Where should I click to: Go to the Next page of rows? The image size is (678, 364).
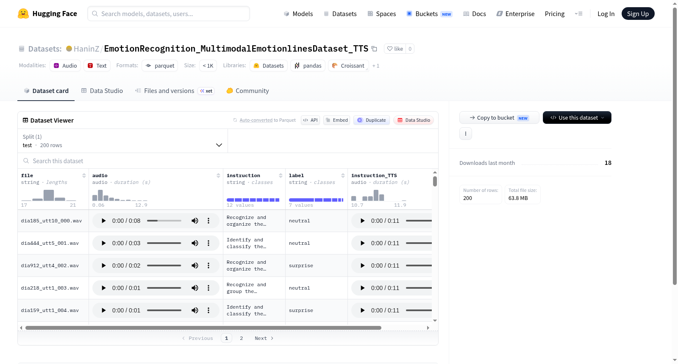(x=264, y=338)
